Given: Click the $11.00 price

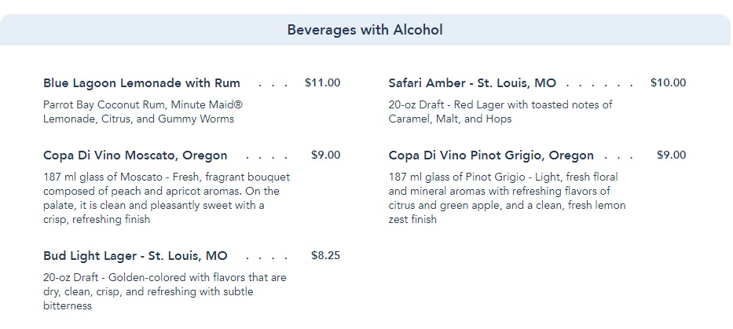Looking at the screenshot, I should tap(322, 82).
